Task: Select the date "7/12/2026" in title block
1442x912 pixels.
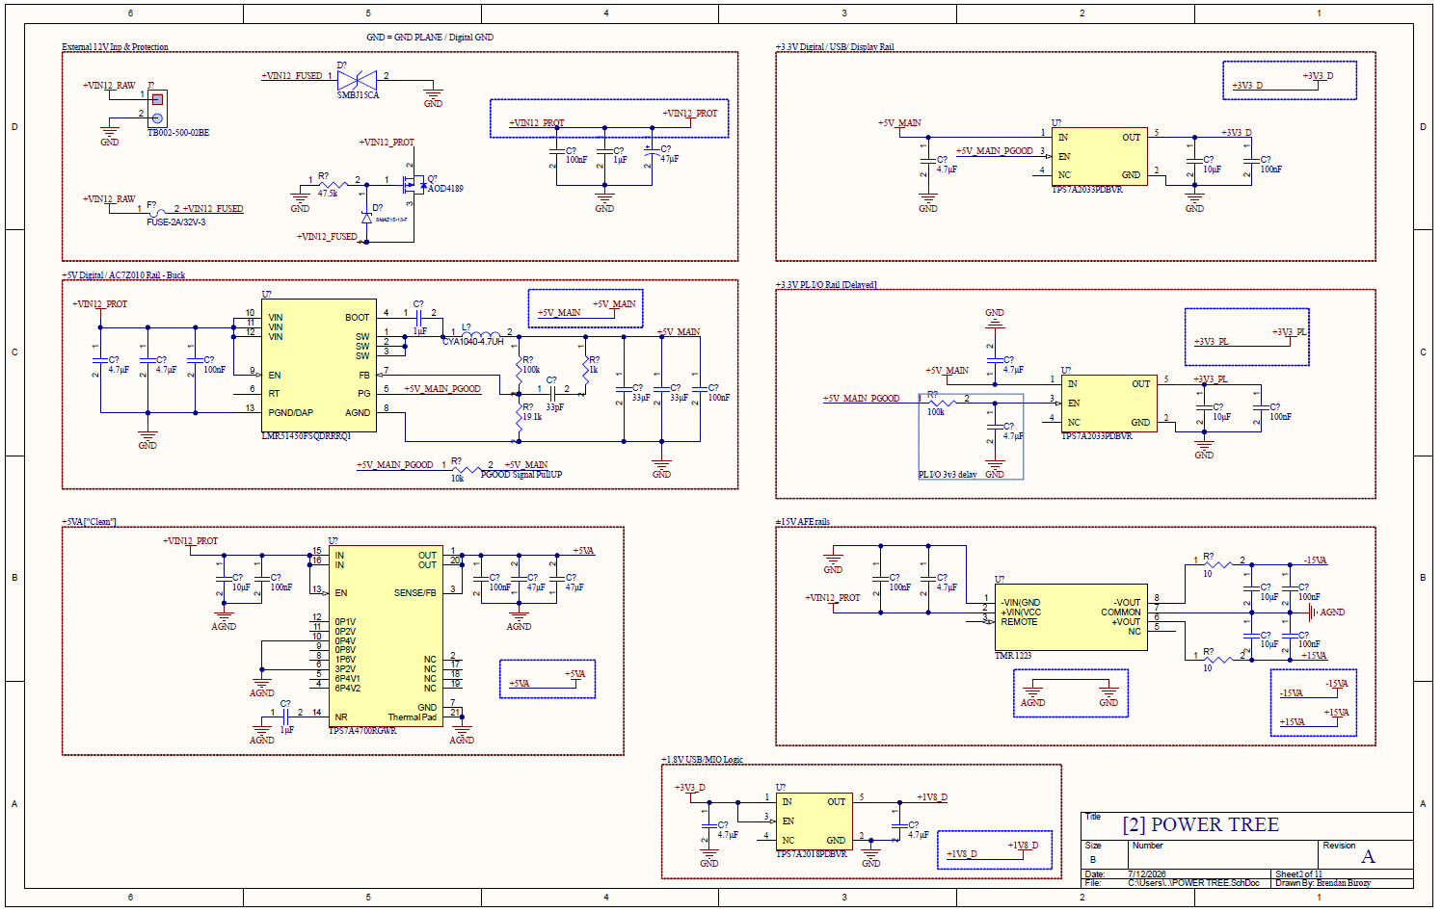Action: (1147, 874)
